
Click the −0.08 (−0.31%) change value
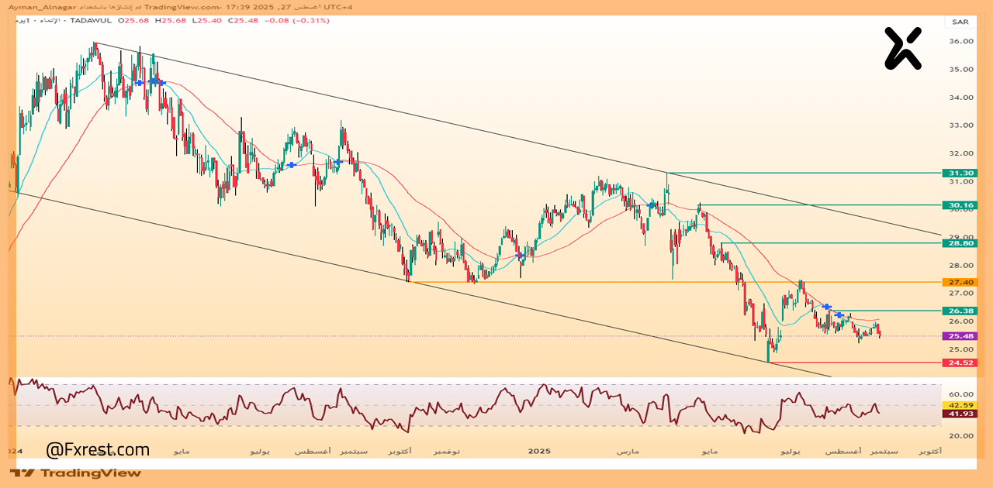296,20
